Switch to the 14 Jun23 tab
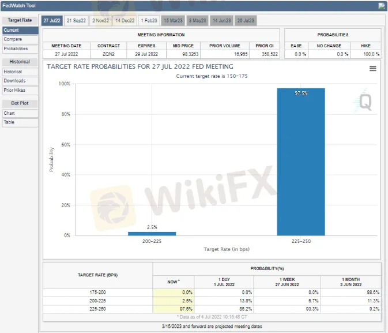The height and width of the screenshot is (333, 388). click(x=222, y=20)
